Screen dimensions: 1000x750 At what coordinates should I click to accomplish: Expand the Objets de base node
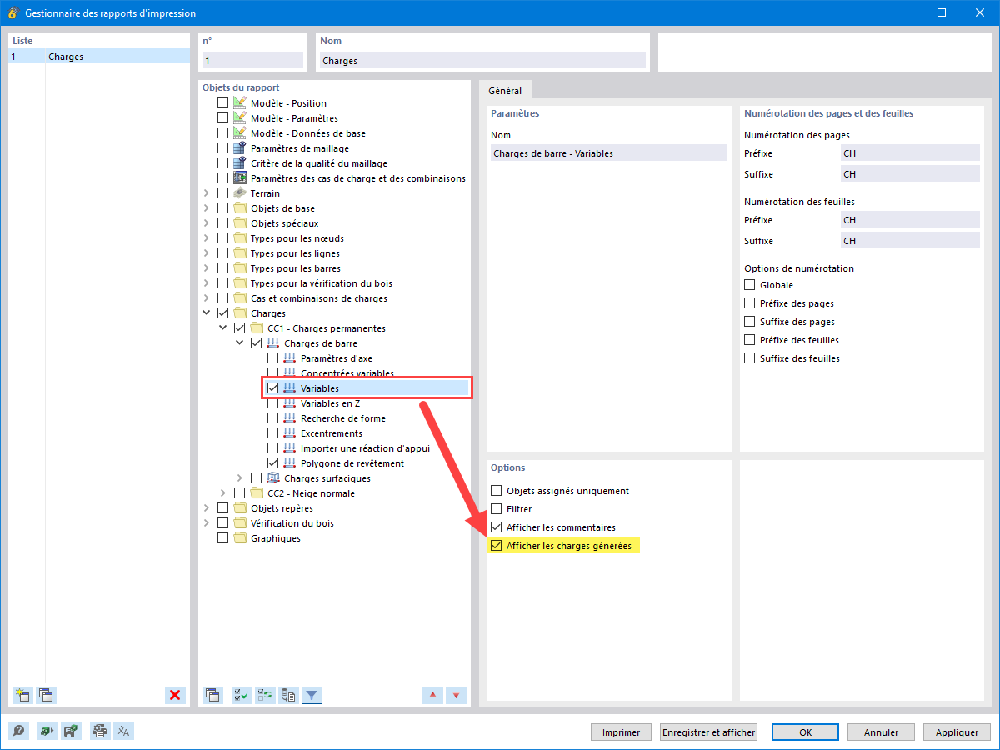pyautogui.click(x=207, y=208)
